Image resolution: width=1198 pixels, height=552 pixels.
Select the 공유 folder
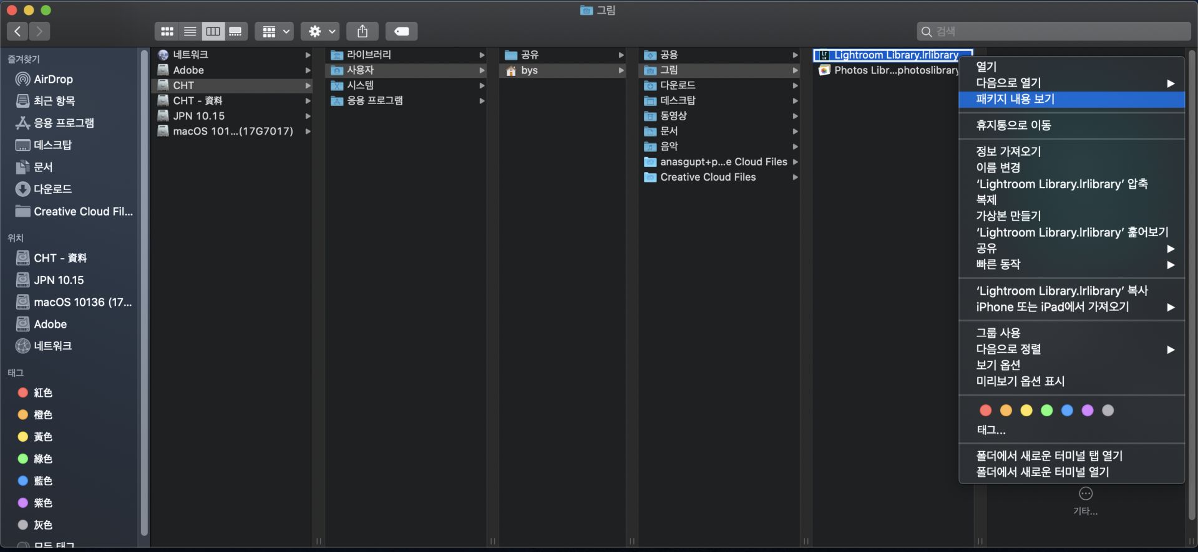(563, 55)
